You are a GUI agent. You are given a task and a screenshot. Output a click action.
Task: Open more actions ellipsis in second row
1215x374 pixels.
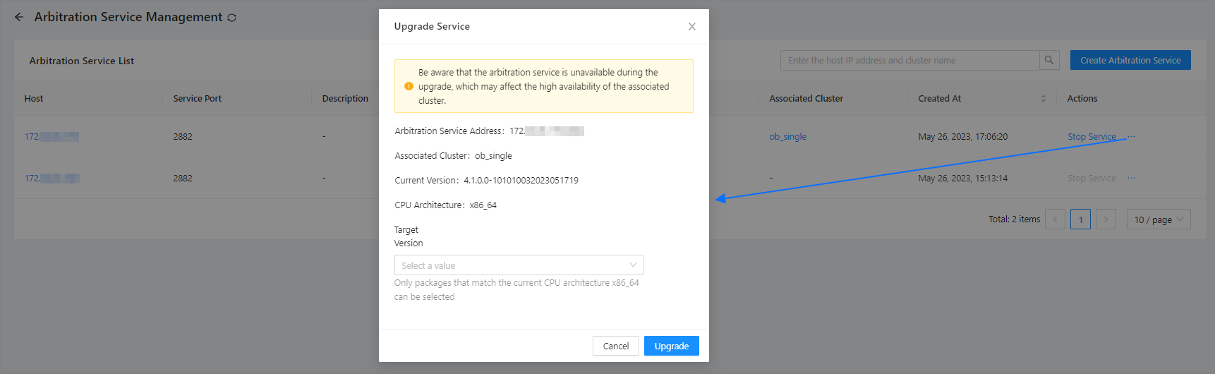[1132, 178]
